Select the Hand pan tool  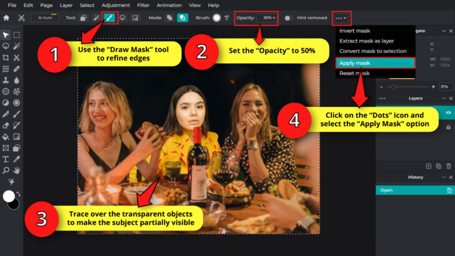[17, 169]
